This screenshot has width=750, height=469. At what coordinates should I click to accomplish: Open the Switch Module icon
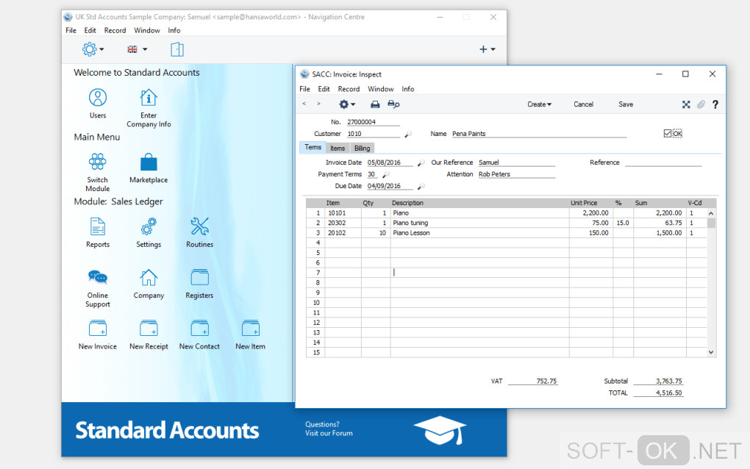point(98,162)
